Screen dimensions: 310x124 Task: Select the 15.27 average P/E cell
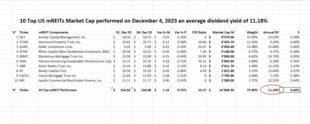(202, 90)
